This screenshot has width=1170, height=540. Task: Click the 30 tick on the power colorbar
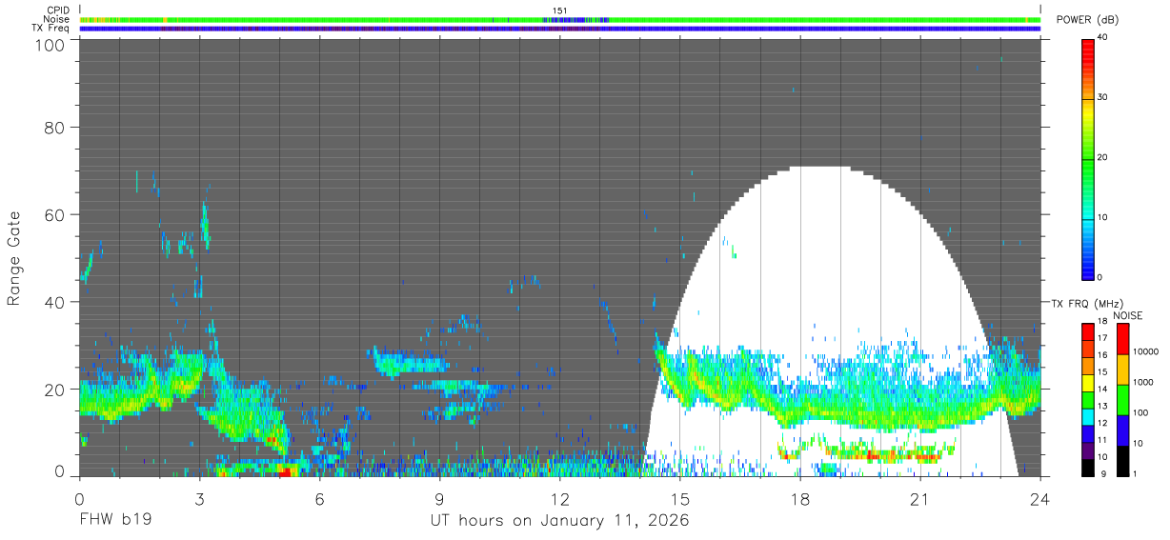[x=1103, y=97]
